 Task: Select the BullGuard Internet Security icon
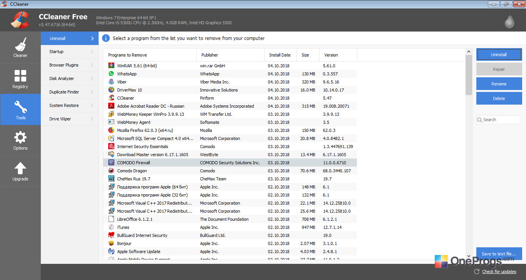tap(111, 235)
